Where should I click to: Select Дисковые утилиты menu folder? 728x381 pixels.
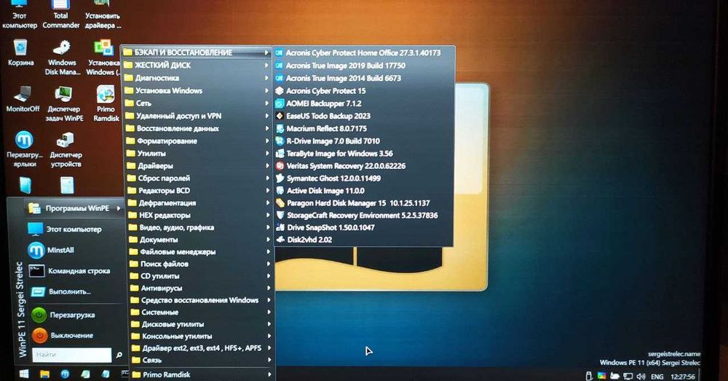202,324
